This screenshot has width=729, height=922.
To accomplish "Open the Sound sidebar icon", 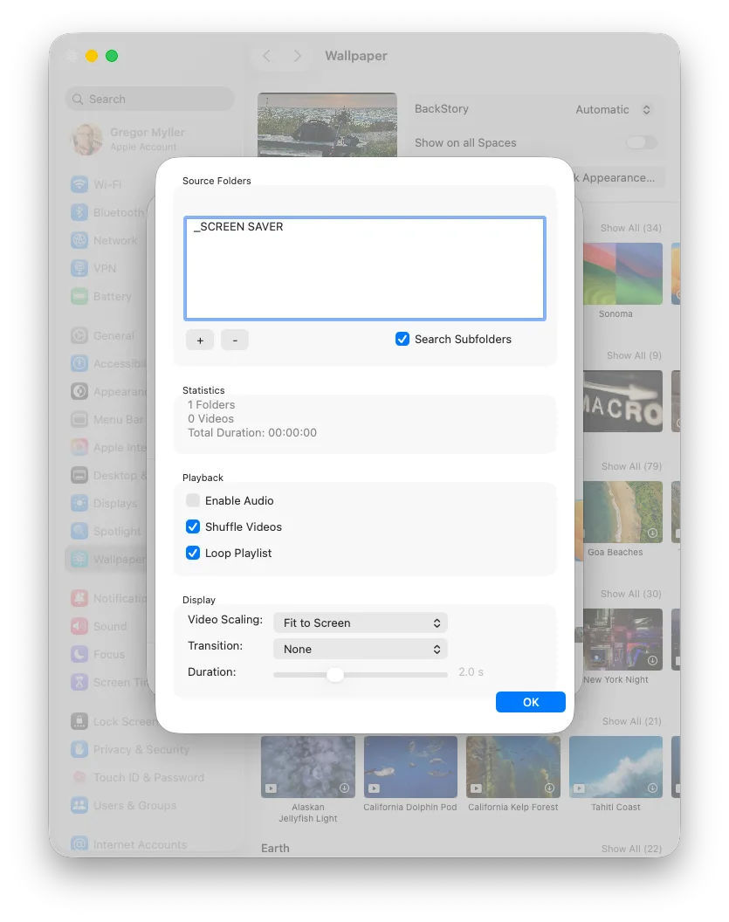I will click(x=79, y=626).
